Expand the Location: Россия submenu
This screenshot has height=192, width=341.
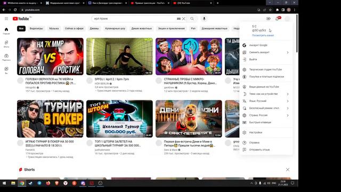(x=266, y=115)
